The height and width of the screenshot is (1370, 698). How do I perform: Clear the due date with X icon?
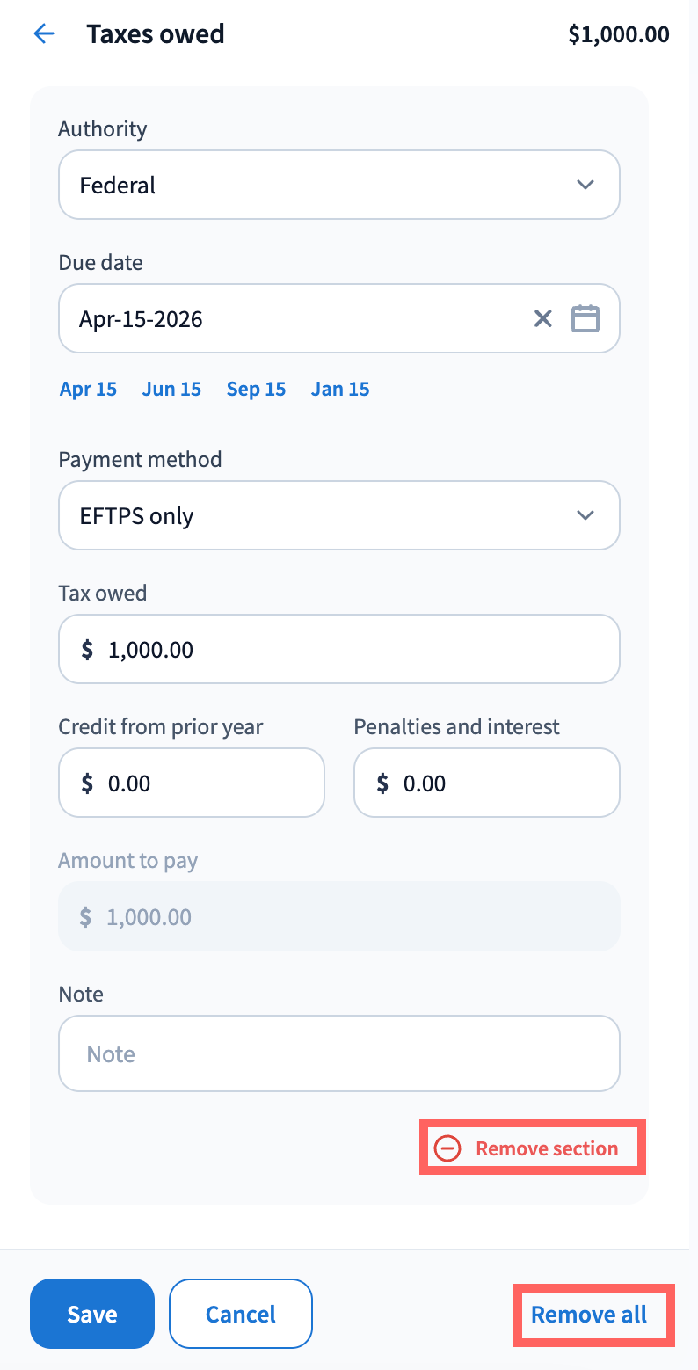pyautogui.click(x=543, y=318)
